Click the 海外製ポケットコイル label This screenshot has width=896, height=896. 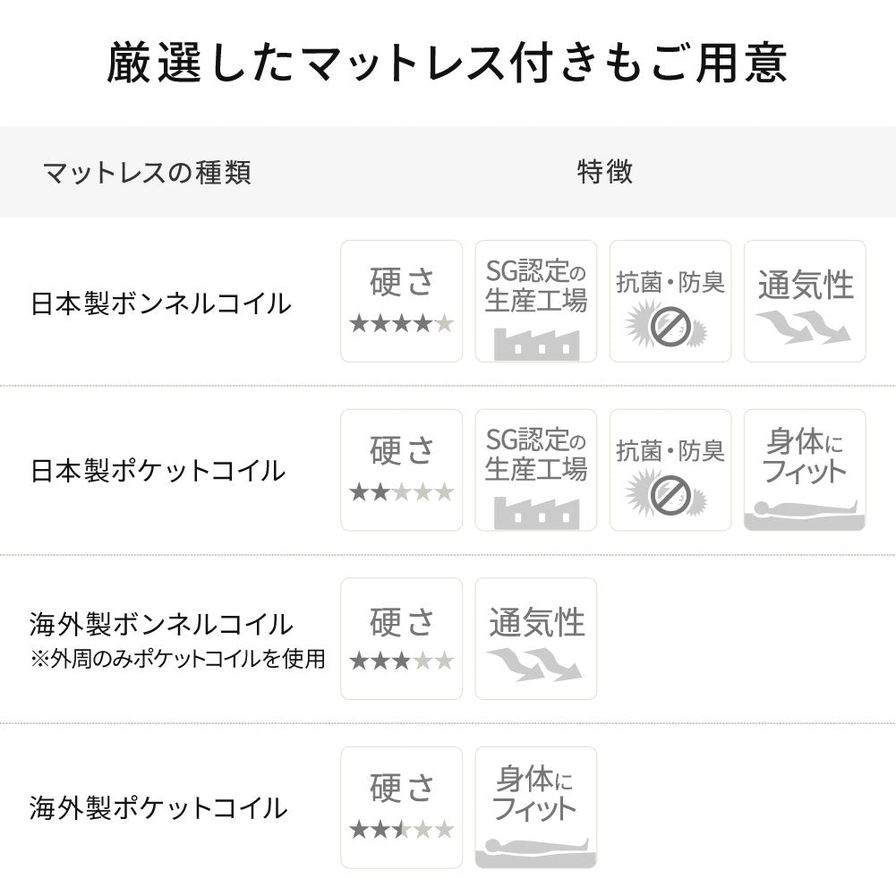(x=158, y=808)
